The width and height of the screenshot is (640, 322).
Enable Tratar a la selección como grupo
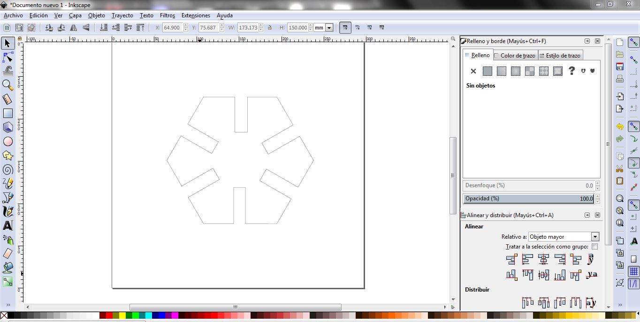click(x=594, y=247)
